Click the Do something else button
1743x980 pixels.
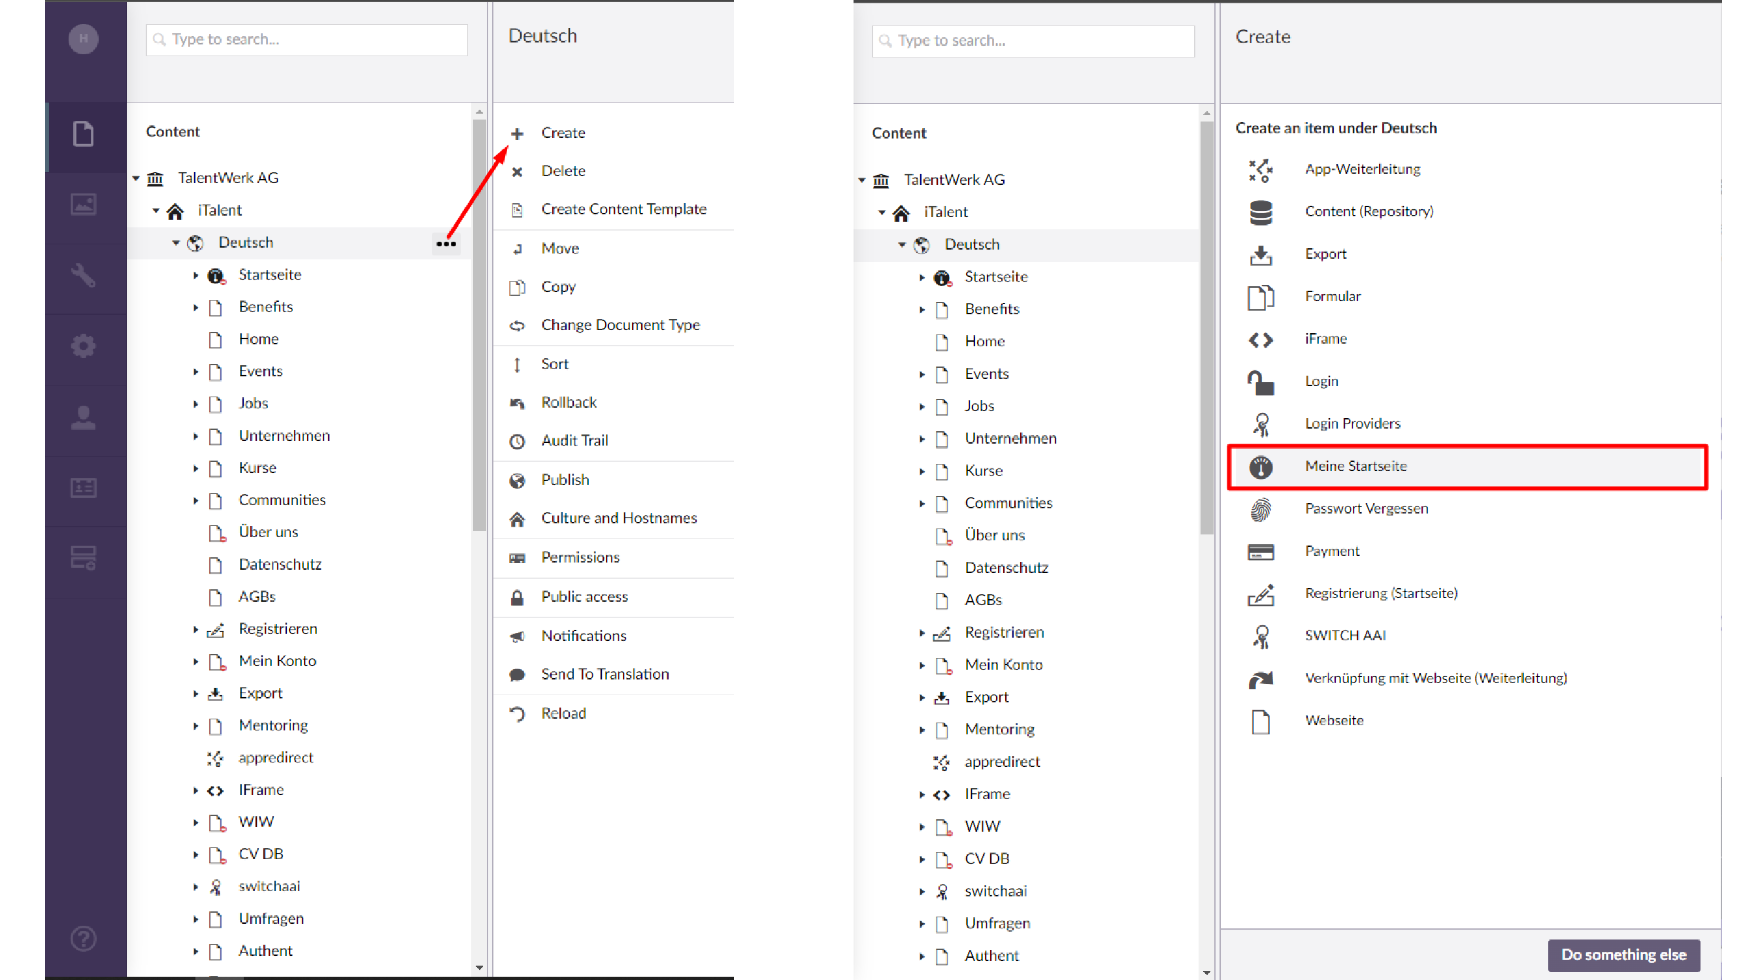pos(1623,955)
